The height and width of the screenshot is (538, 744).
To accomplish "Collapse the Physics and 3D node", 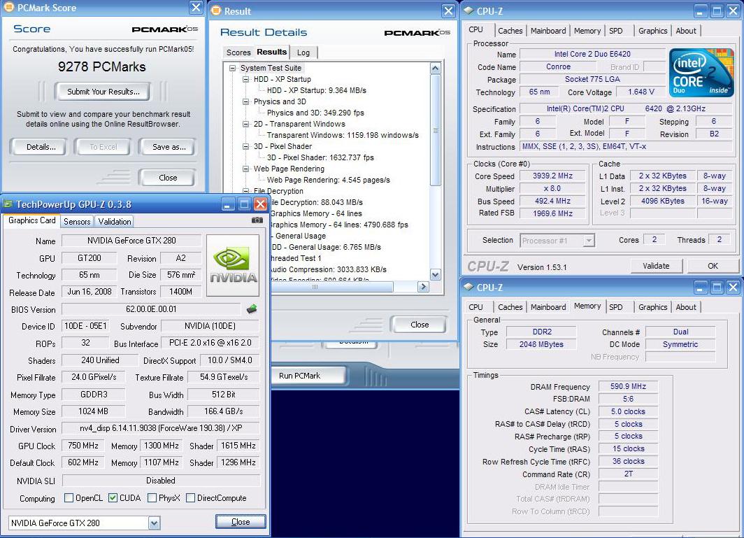I will click(x=246, y=101).
